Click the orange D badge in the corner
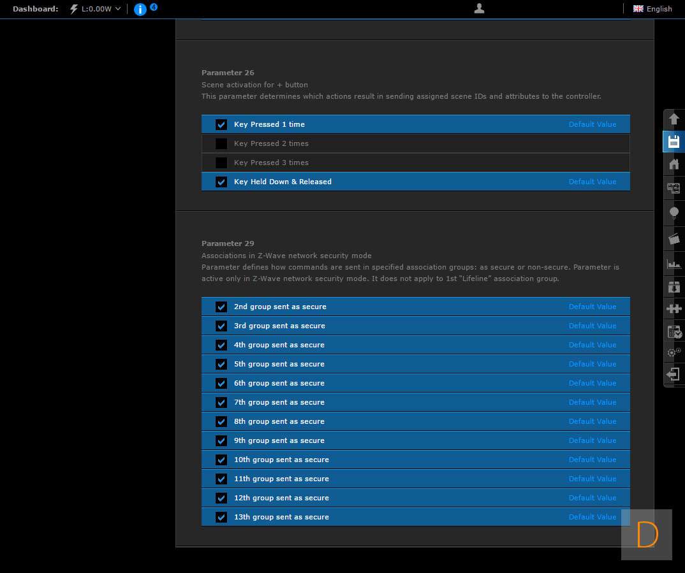The image size is (685, 573). (647, 535)
